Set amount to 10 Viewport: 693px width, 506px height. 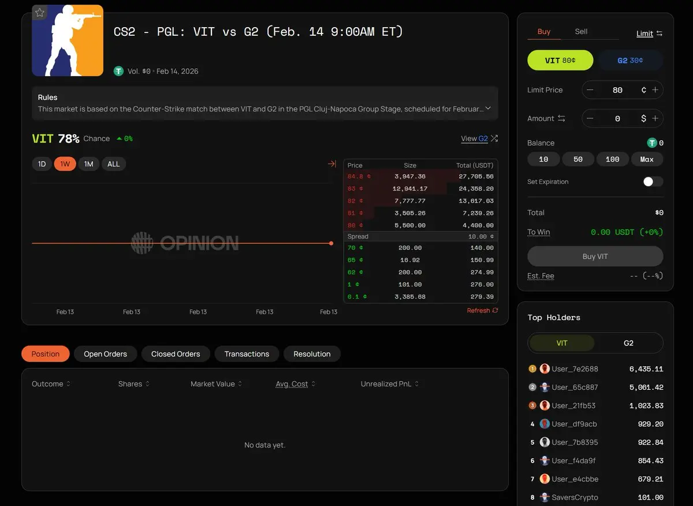click(x=543, y=159)
